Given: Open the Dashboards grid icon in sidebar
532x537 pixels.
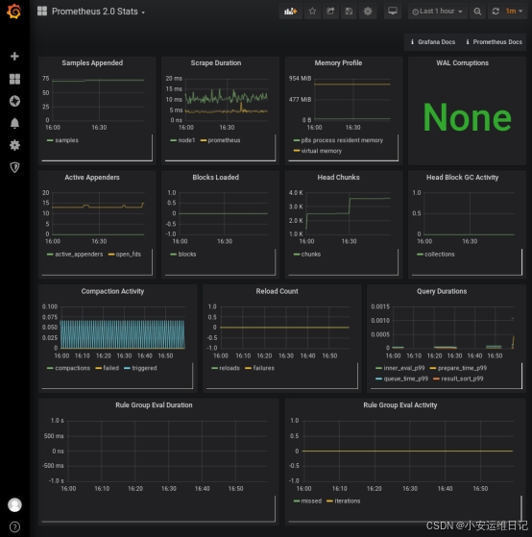Looking at the screenshot, I should (14, 79).
